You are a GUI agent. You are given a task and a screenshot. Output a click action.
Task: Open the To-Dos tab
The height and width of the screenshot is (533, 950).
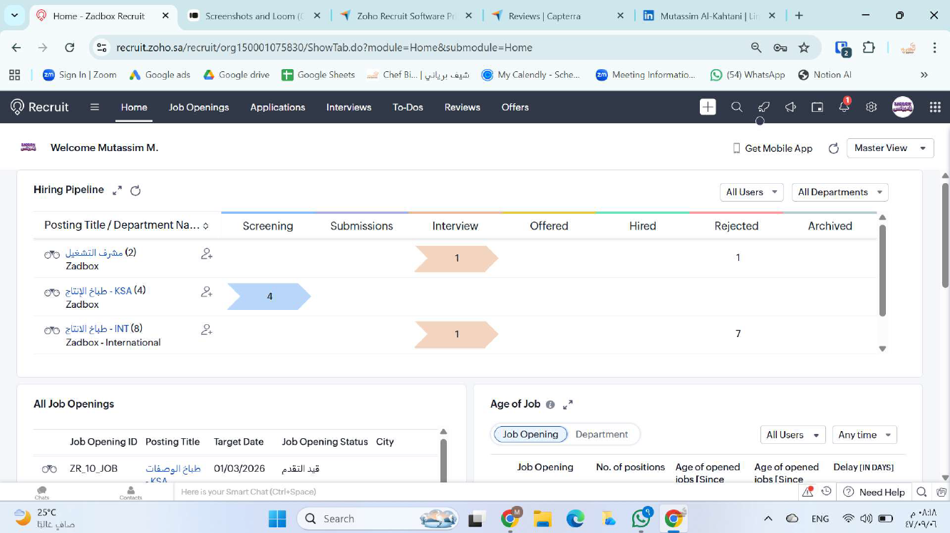pyautogui.click(x=408, y=107)
